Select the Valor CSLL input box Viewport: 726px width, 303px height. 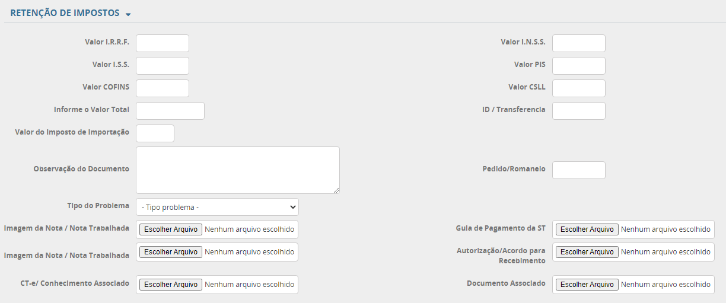578,88
